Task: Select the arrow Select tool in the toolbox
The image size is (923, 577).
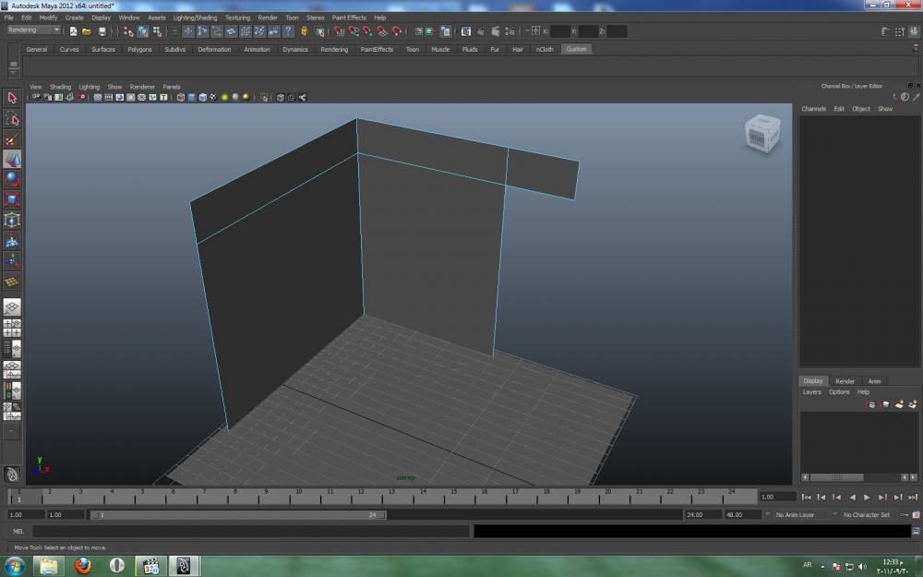Action: 12,98
